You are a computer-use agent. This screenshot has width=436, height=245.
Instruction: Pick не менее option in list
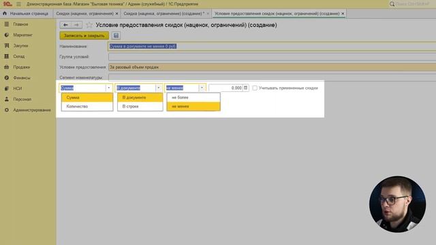pyautogui.click(x=193, y=106)
